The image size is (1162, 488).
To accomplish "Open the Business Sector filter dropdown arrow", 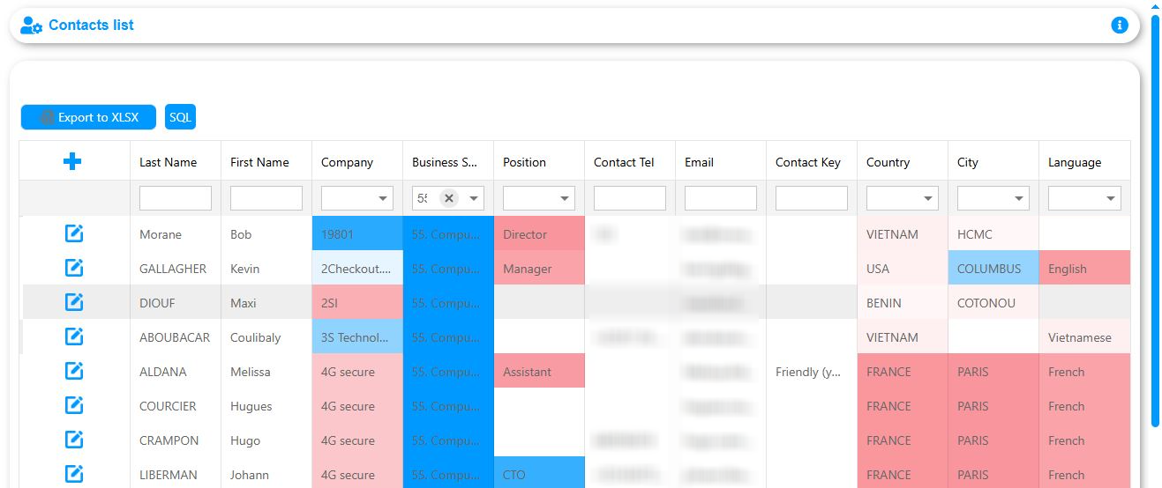I will 474,198.
